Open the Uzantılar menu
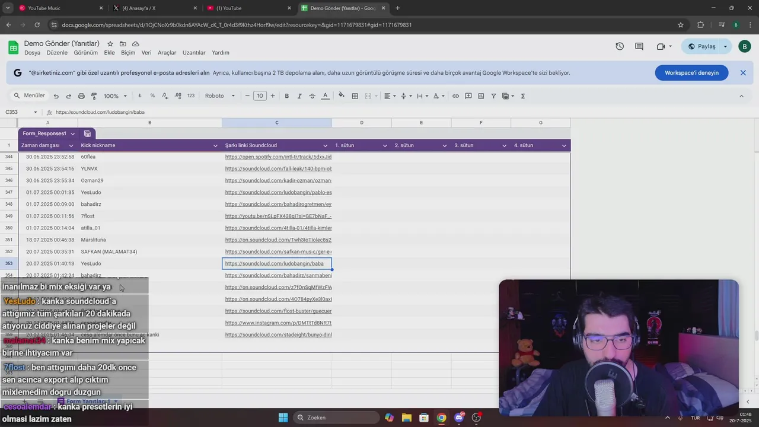 pos(194,53)
